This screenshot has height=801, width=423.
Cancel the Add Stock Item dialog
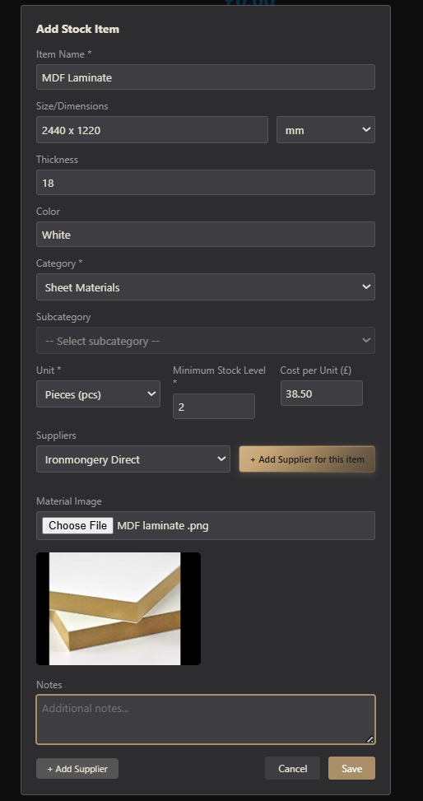click(x=292, y=768)
